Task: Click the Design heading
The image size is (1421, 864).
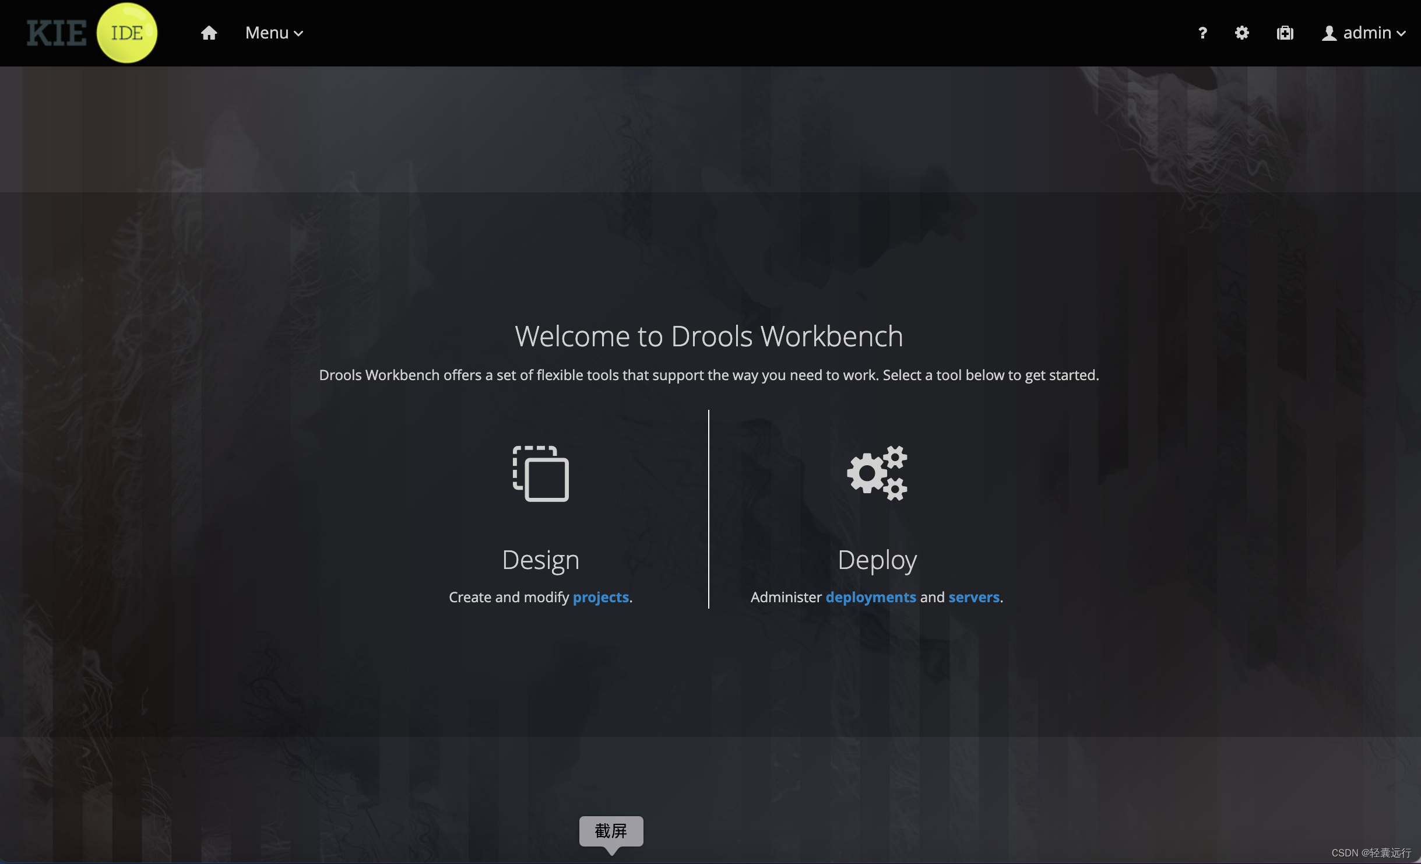Action: (x=541, y=560)
